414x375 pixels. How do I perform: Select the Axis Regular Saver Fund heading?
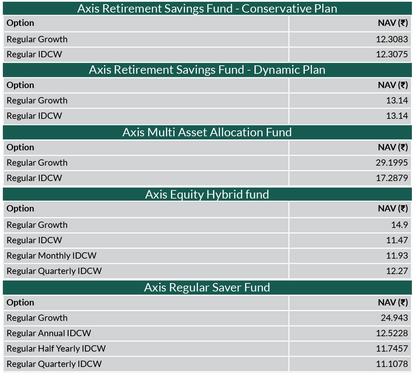pyautogui.click(x=207, y=287)
